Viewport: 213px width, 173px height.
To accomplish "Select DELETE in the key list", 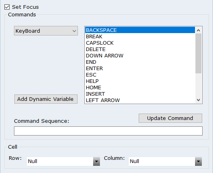I will (x=140, y=49).
